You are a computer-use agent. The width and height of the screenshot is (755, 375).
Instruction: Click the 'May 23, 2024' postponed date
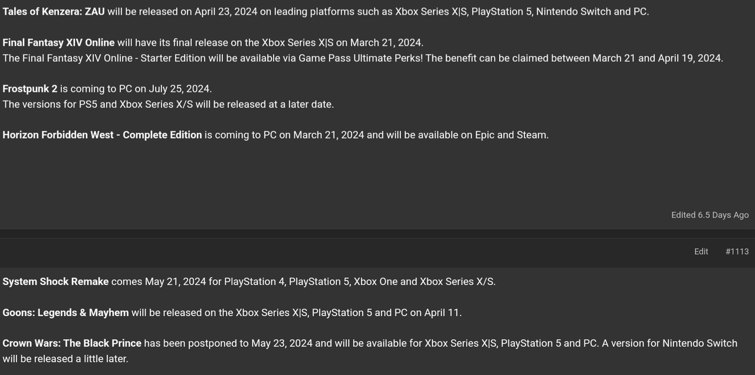[x=282, y=343]
